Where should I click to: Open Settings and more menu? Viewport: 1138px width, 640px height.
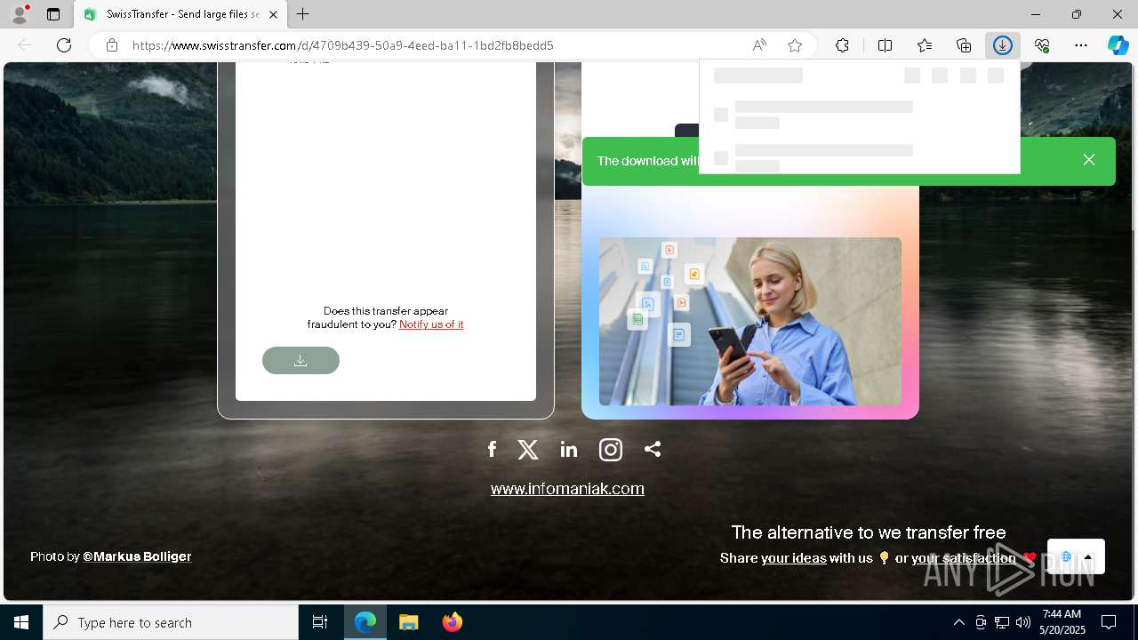(x=1081, y=45)
